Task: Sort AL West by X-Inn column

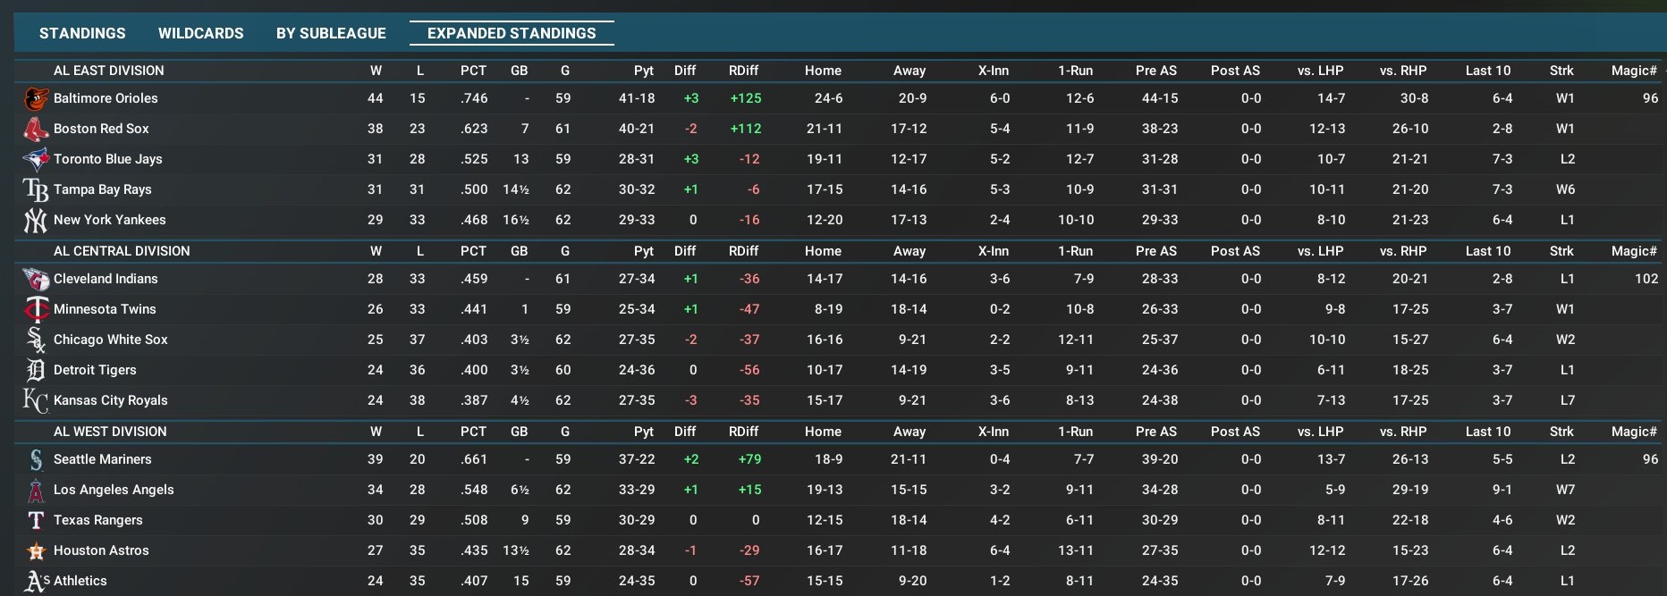Action: [x=994, y=432]
